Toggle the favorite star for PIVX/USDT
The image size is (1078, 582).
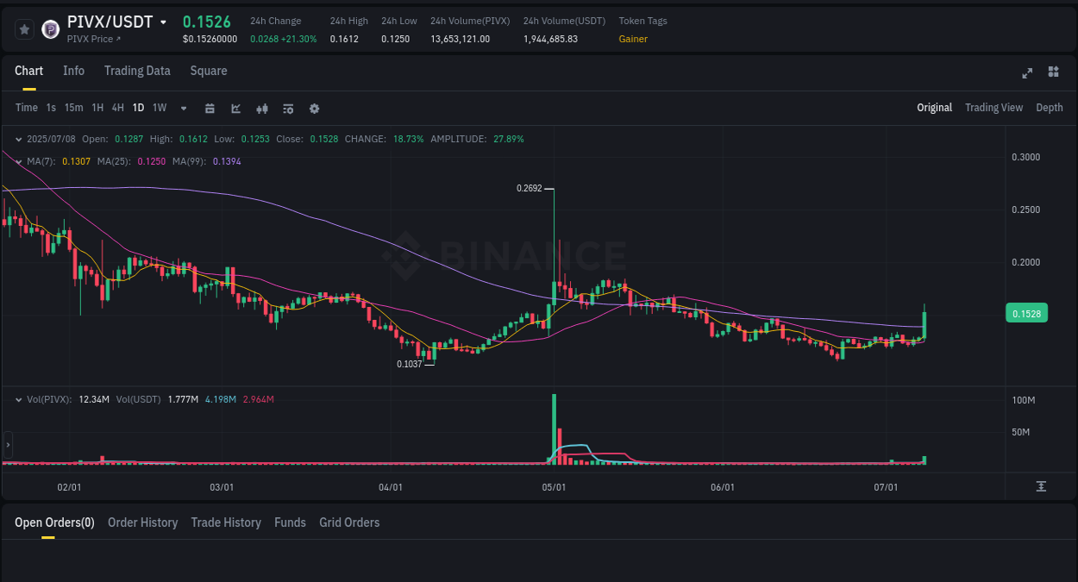tap(24, 28)
